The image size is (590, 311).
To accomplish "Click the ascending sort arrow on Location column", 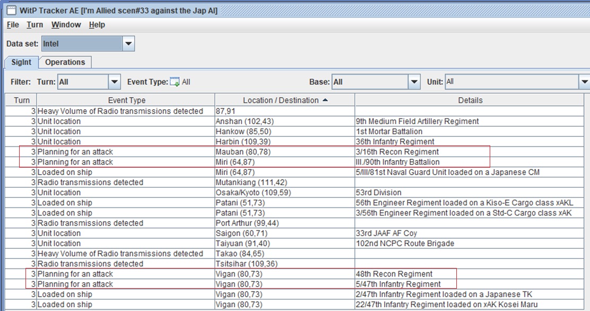I will point(325,100).
